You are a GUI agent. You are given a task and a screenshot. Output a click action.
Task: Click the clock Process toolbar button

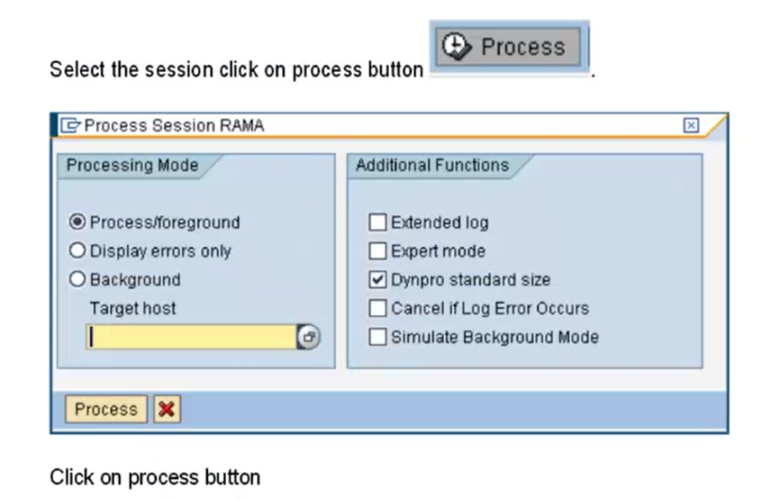tap(509, 47)
